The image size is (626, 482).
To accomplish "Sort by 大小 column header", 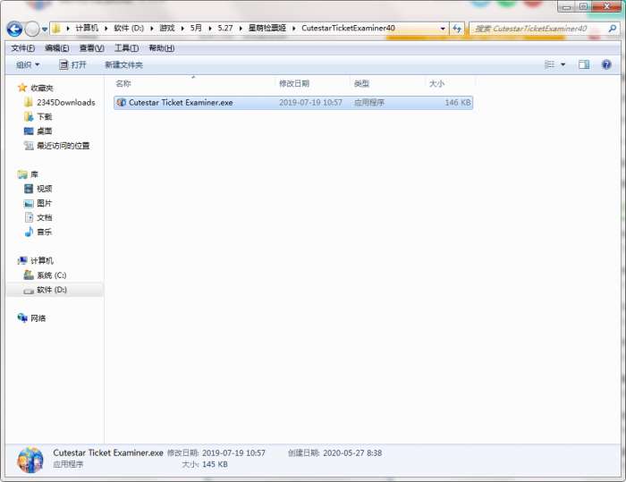I will pyautogui.click(x=436, y=83).
